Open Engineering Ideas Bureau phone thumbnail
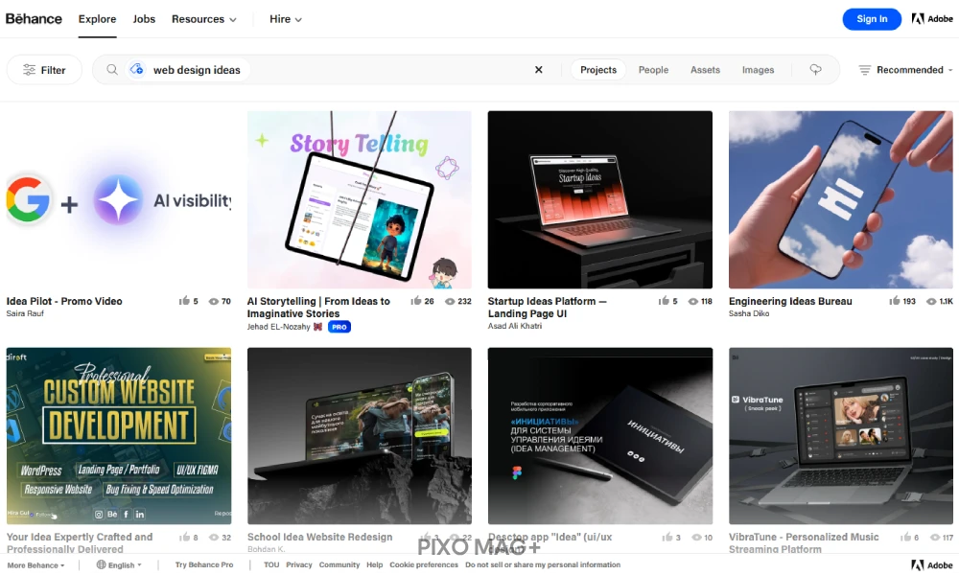The image size is (959, 575). coord(841,199)
